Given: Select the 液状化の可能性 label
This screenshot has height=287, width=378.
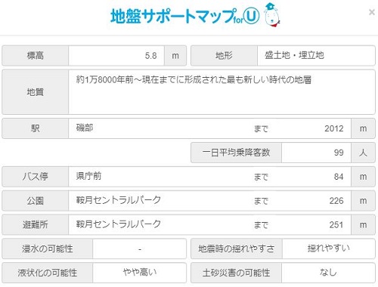Looking at the screenshot, I should tap(48, 273).
